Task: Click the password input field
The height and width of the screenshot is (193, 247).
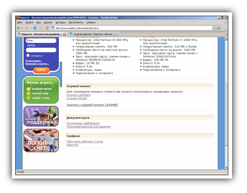Action: (x=41, y=50)
